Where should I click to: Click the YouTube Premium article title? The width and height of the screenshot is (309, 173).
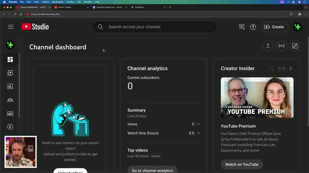point(238,126)
